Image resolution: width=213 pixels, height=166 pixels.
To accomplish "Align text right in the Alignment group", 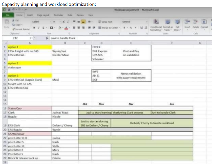I will (83, 28).
